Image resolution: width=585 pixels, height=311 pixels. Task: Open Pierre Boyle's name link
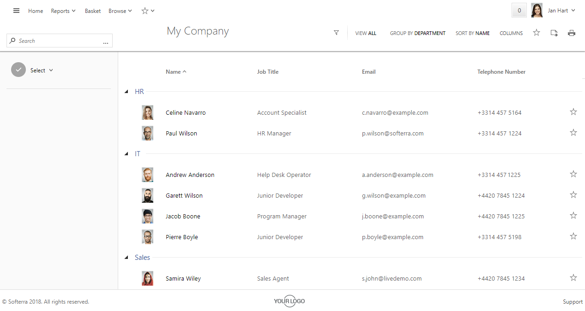pos(182,237)
